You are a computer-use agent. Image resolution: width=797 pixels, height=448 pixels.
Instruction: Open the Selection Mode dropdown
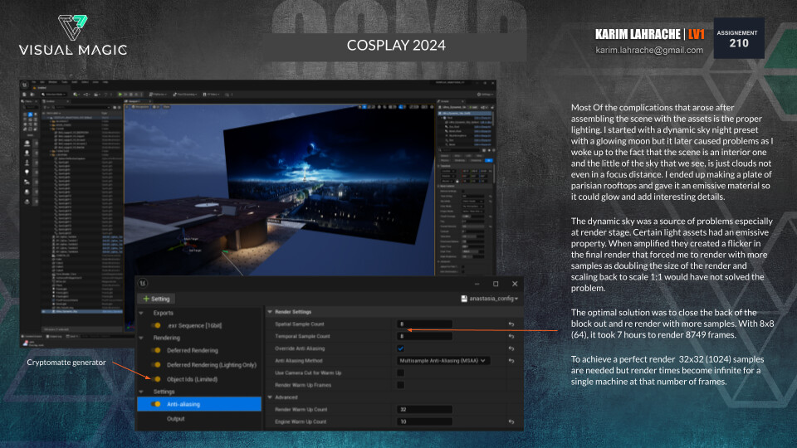pyautogui.click(x=54, y=95)
